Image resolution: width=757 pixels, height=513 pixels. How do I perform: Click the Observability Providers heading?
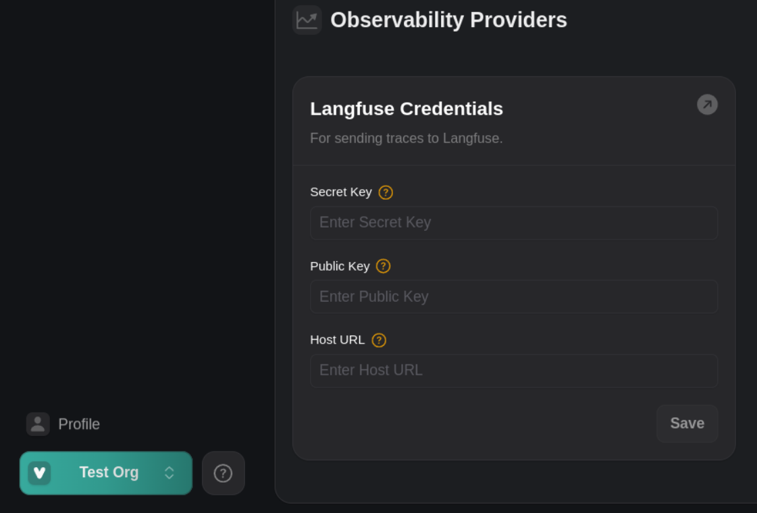[x=448, y=20]
